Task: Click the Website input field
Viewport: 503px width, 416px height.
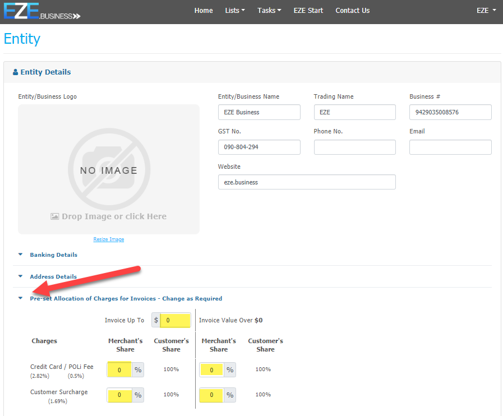Action: click(x=307, y=182)
